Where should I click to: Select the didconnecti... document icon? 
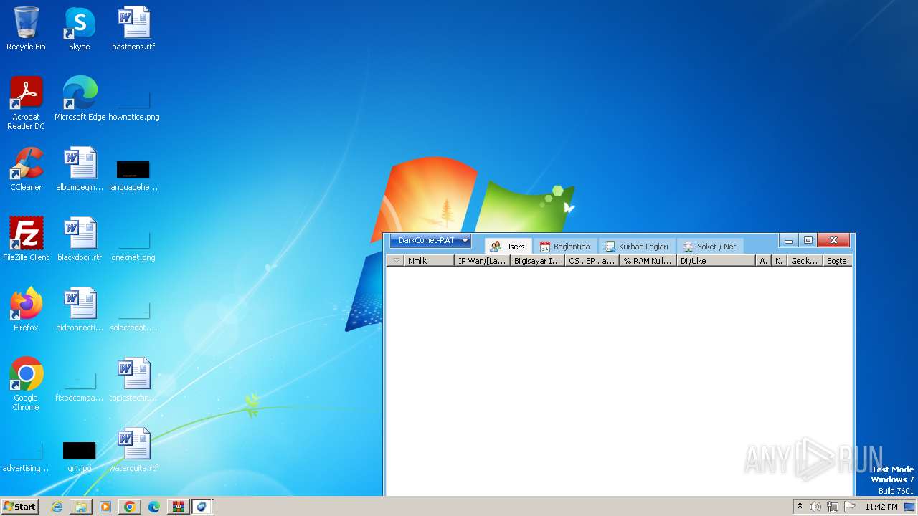point(80,310)
